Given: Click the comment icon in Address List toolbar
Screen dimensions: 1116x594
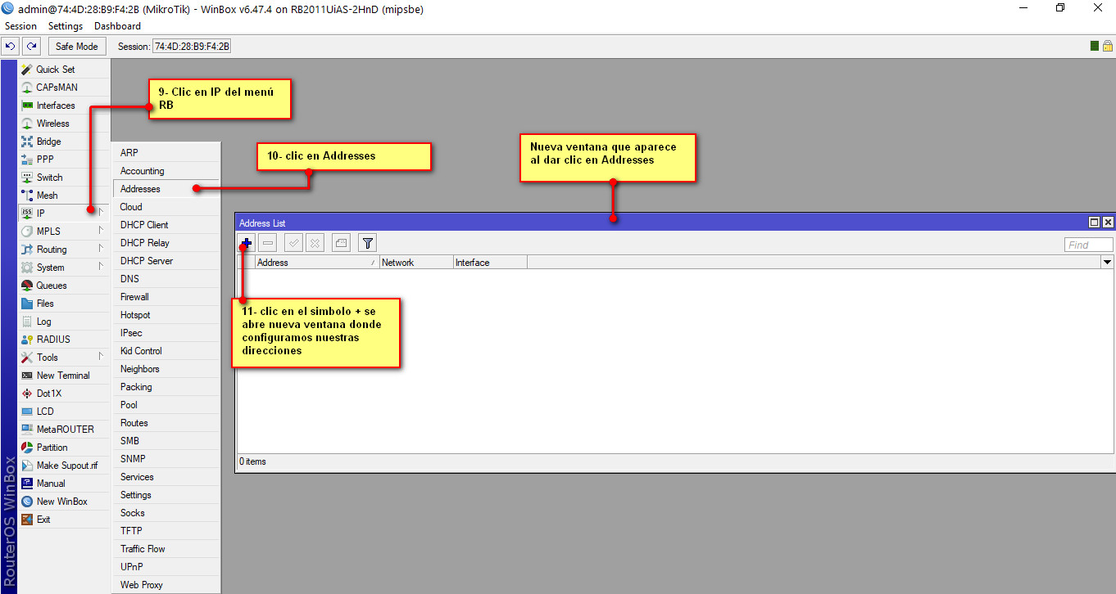Looking at the screenshot, I should point(342,243).
